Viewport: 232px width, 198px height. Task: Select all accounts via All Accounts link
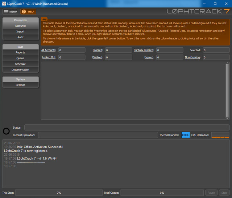pos(49,50)
